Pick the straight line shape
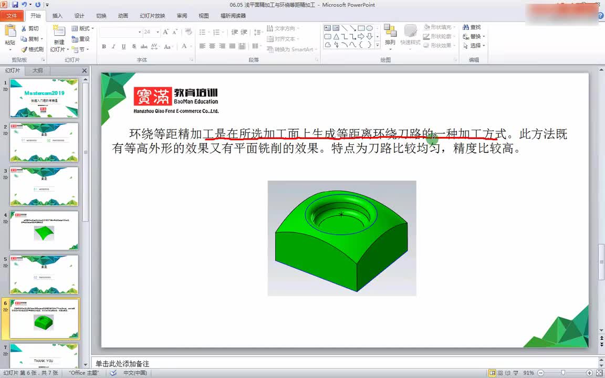Viewport: 605px width, 378px height. point(345,28)
